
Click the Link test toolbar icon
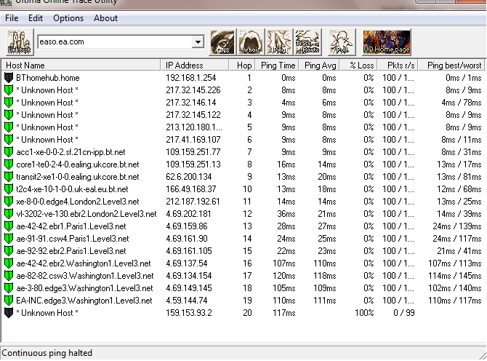pyautogui.click(x=20, y=42)
